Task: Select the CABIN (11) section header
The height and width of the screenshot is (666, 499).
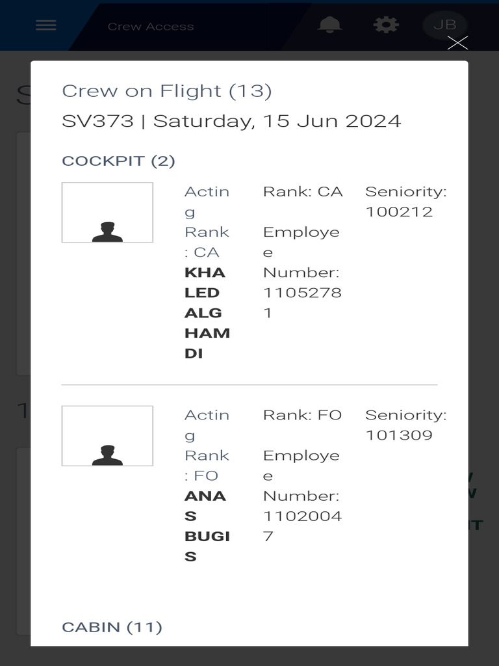Action: pyautogui.click(x=112, y=627)
